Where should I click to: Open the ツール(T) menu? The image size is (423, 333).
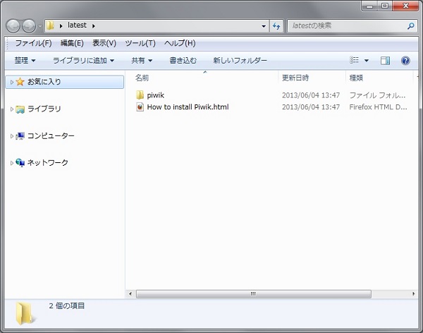[x=140, y=43]
